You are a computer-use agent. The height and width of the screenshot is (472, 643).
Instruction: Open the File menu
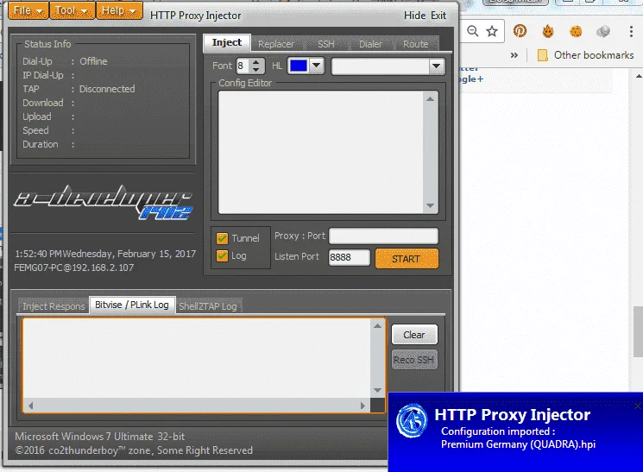(28, 10)
